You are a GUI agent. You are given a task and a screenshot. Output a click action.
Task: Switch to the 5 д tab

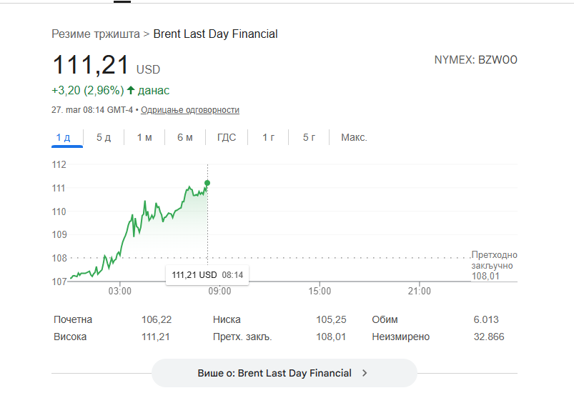pos(104,138)
